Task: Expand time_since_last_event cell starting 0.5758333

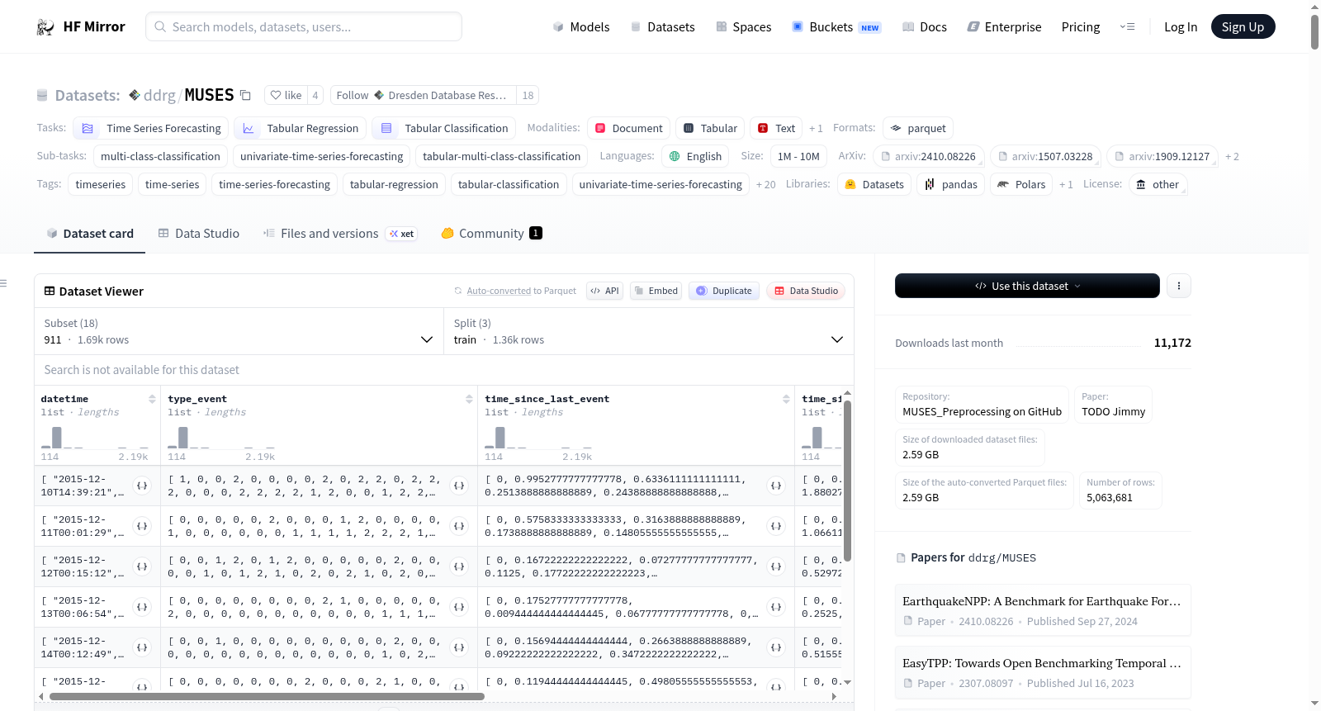Action: [x=776, y=526]
